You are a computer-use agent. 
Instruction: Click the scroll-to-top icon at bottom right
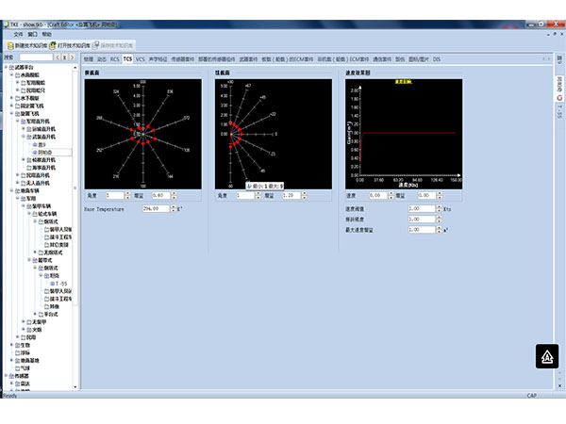click(545, 356)
